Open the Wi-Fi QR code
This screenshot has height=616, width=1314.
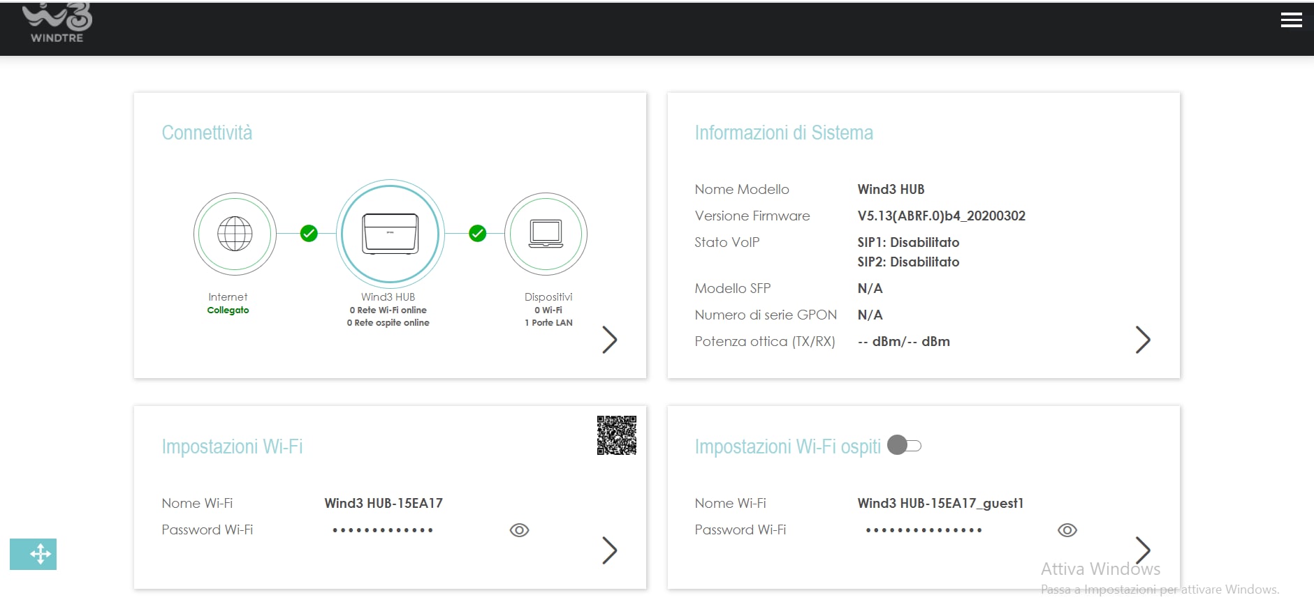(x=617, y=435)
